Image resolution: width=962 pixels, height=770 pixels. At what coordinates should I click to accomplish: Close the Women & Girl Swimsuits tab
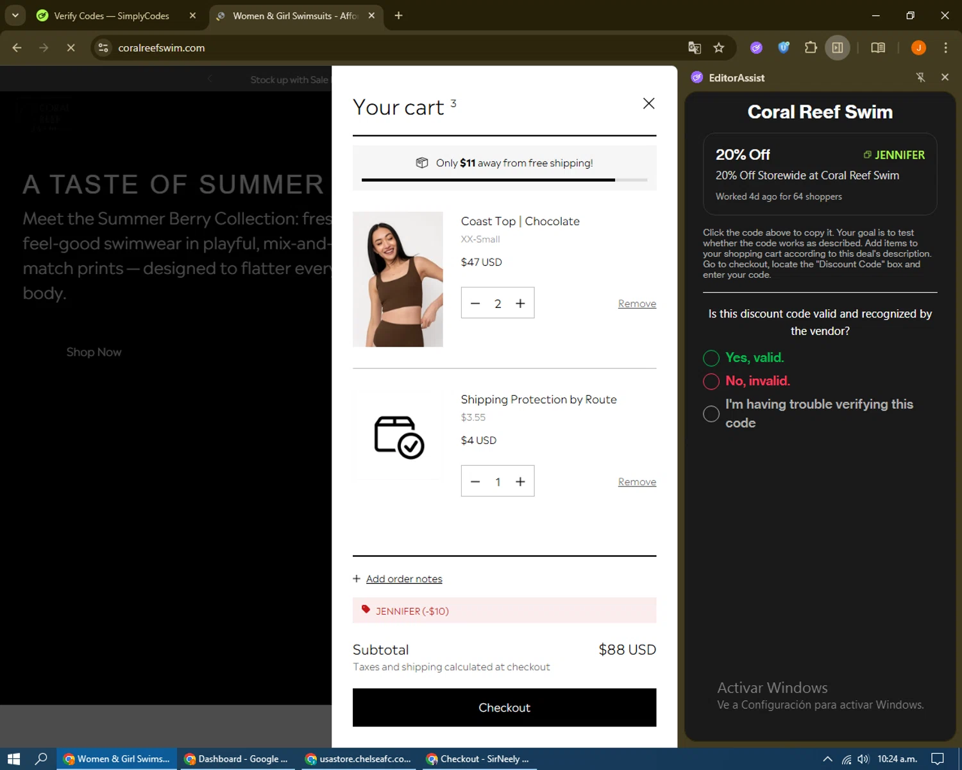click(x=371, y=15)
